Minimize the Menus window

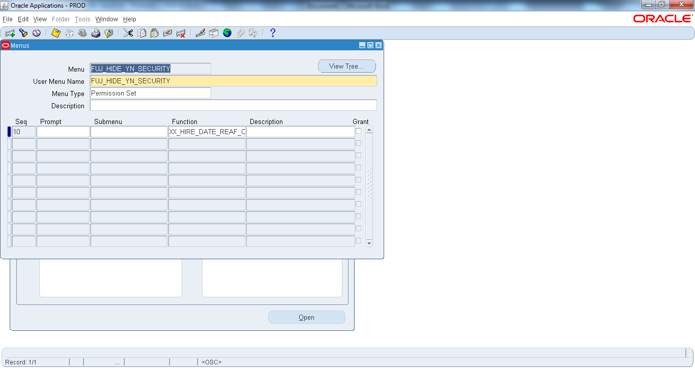tap(362, 45)
